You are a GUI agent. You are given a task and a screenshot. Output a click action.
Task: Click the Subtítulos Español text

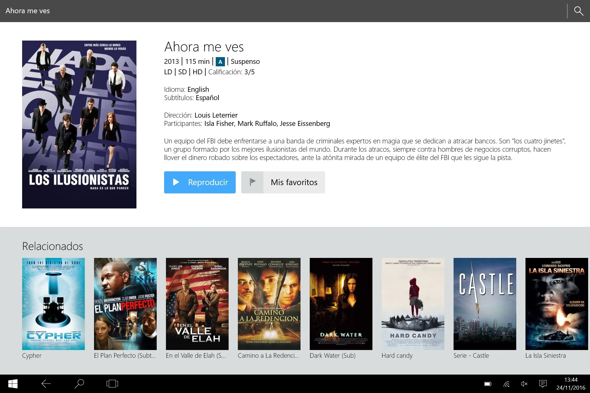click(x=191, y=98)
